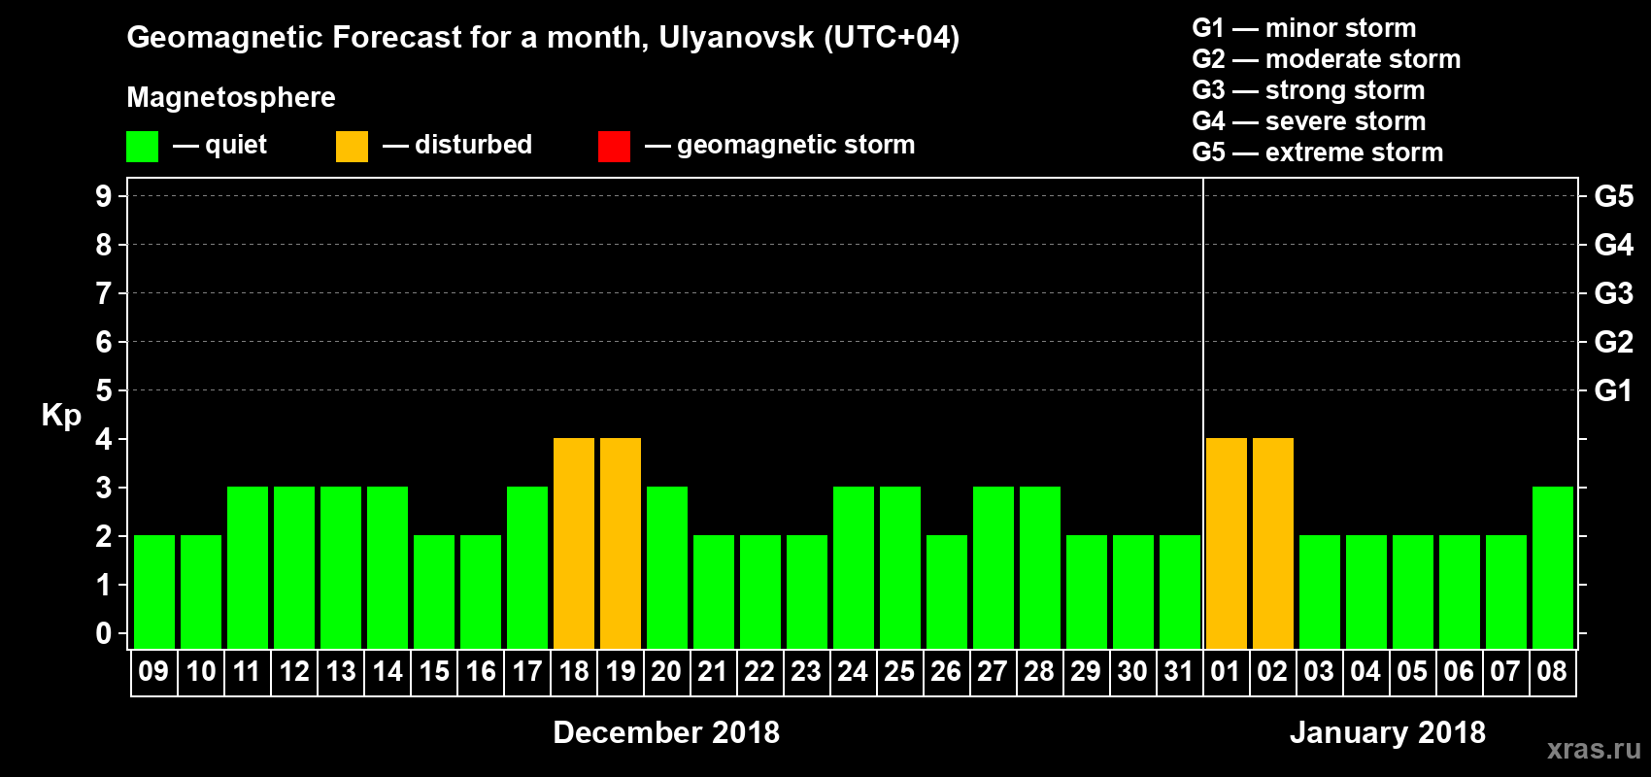Image resolution: width=1651 pixels, height=777 pixels.
Task: Click the 'G3 — strong storm' legend line
Action: click(1309, 90)
